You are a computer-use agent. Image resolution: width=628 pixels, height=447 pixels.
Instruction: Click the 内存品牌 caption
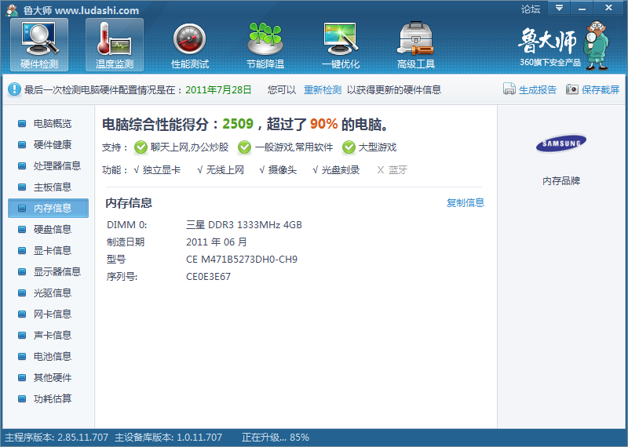pyautogui.click(x=561, y=181)
